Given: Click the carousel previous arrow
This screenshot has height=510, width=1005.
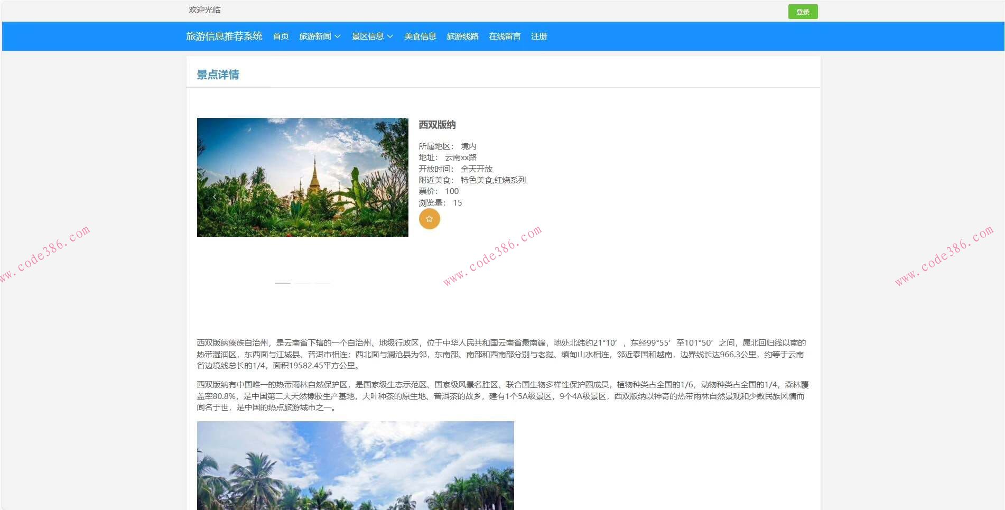Looking at the screenshot, I should tap(214, 196).
